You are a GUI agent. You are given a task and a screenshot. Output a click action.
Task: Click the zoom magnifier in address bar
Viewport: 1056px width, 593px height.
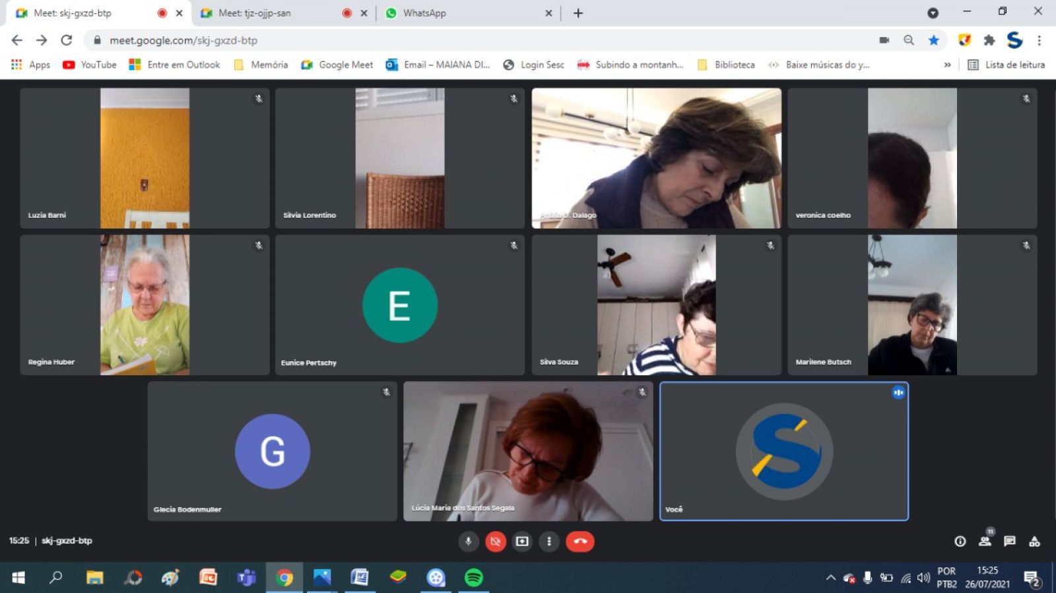pos(909,40)
